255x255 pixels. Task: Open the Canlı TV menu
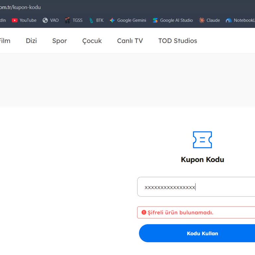[x=130, y=41]
